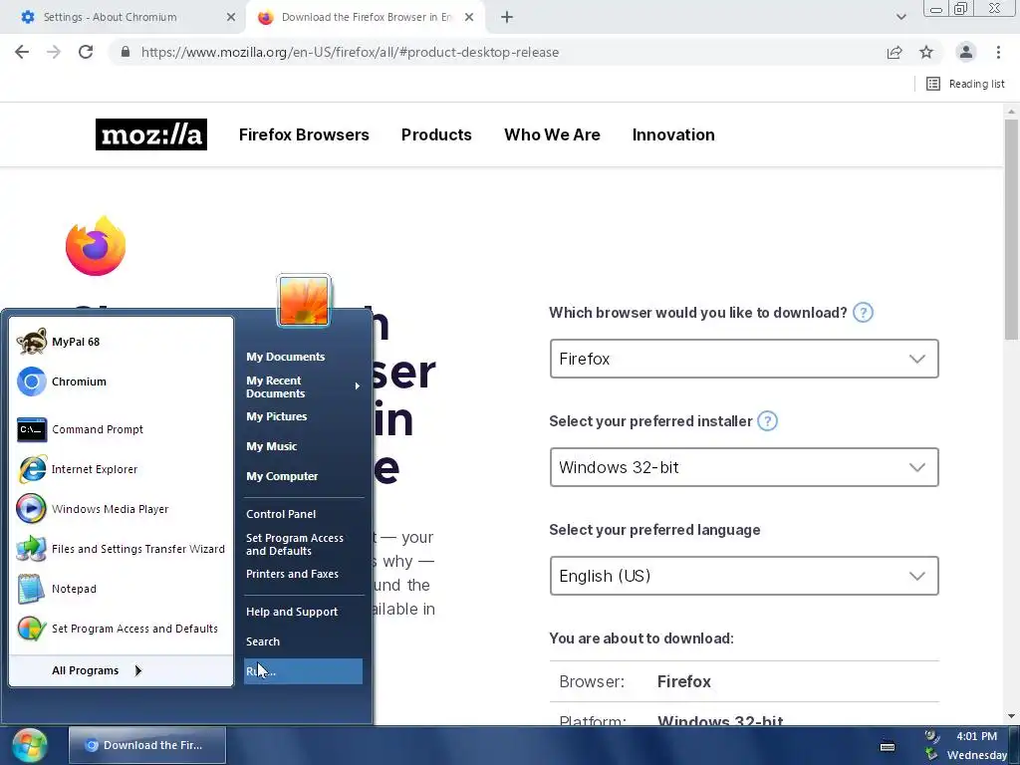Click the page vertical scrollbar thumb
The height and width of the screenshot is (765, 1020).
pyautogui.click(x=1011, y=229)
